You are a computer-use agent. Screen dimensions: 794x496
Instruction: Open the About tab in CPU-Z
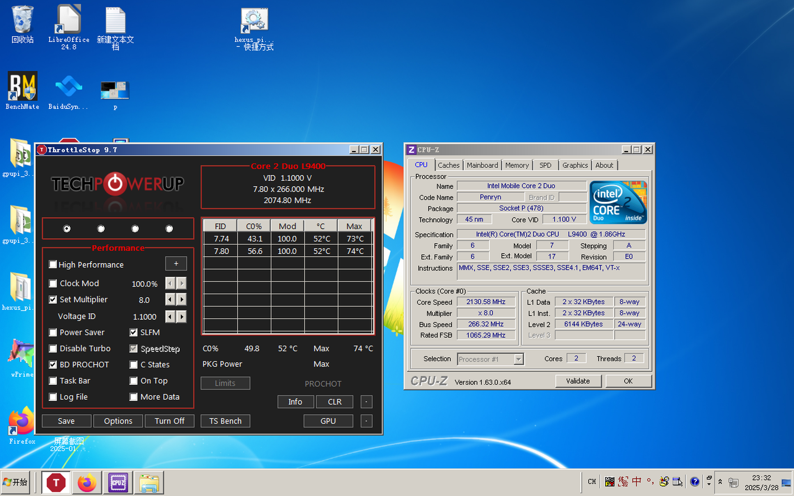604,165
